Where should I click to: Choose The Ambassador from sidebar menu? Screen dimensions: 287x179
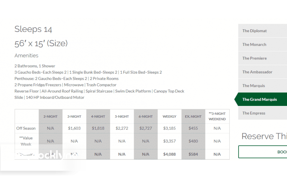coord(257,72)
